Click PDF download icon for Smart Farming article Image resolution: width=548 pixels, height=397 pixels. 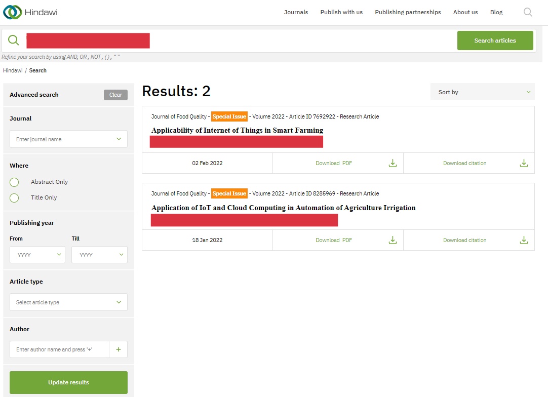[393, 163]
